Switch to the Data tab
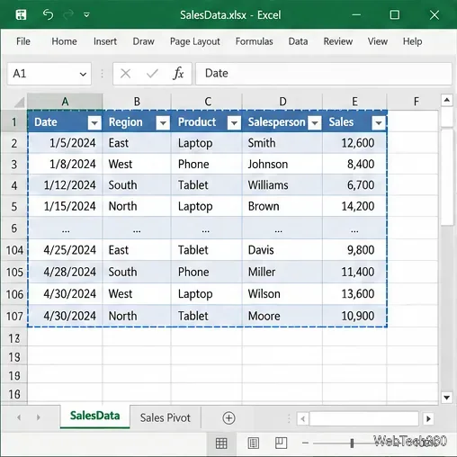Viewport: 457px width, 457px height. click(x=298, y=41)
